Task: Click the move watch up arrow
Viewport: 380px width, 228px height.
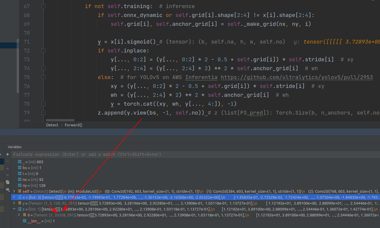Action: pyautogui.click(x=7, y=168)
